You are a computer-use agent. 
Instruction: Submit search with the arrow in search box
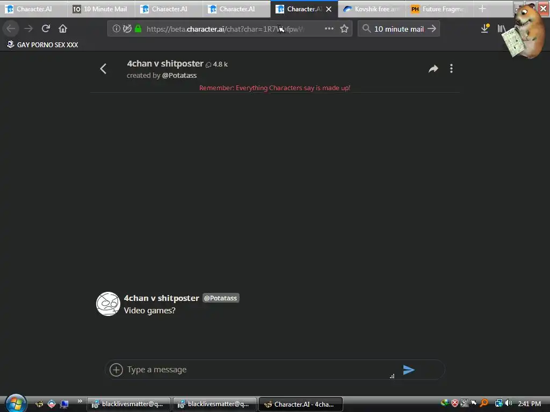click(432, 29)
